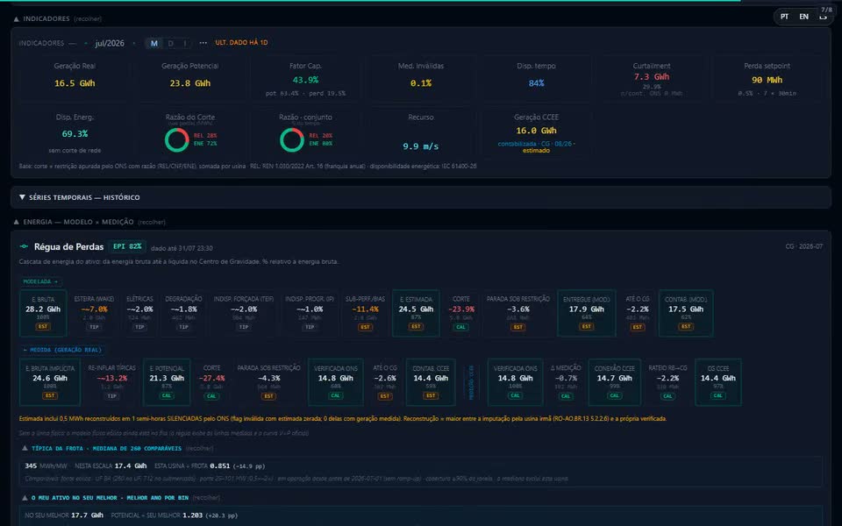Click CAL badge under CONEXÃO CCEE 14.7 GWh
The image size is (842, 526).
pyautogui.click(x=614, y=395)
